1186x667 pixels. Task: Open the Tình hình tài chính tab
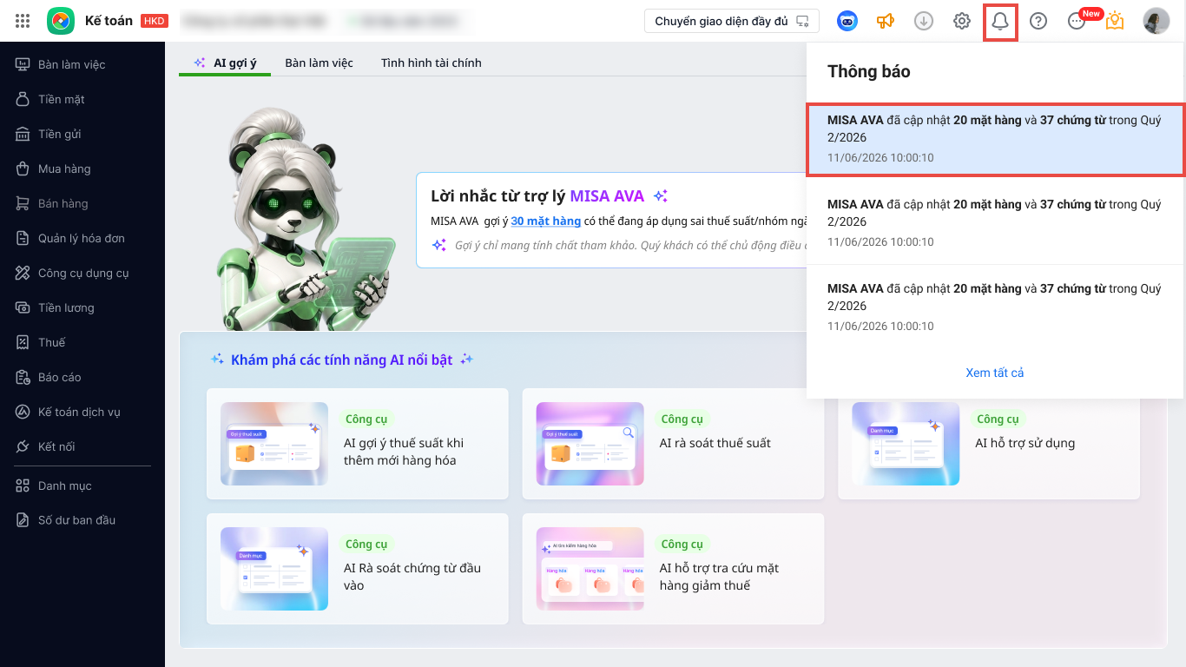coord(431,63)
